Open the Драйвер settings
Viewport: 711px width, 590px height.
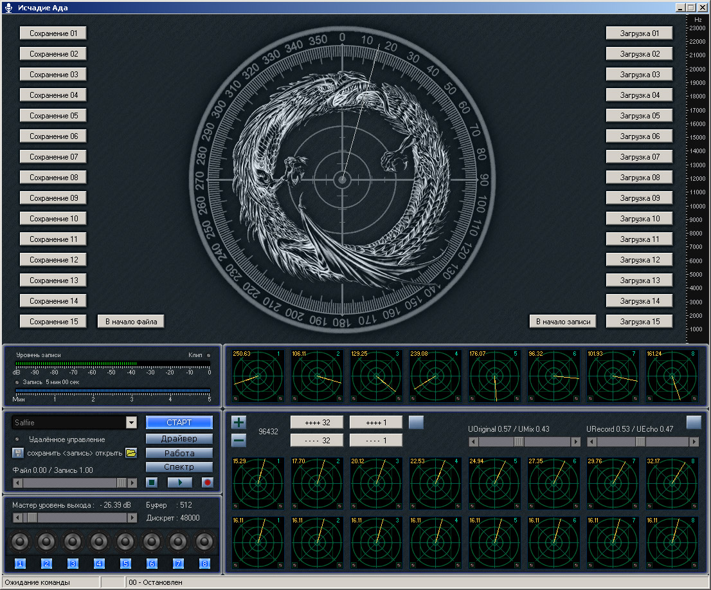(179, 438)
